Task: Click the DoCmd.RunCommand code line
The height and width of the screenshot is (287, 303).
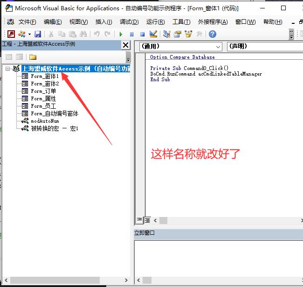Action: coord(206,74)
